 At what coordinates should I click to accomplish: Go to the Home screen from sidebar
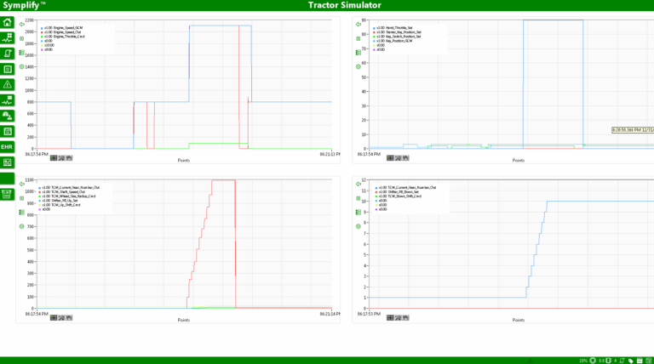coord(7,22)
